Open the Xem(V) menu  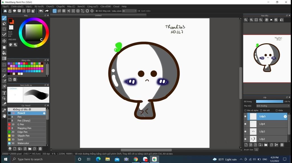point(81,6)
